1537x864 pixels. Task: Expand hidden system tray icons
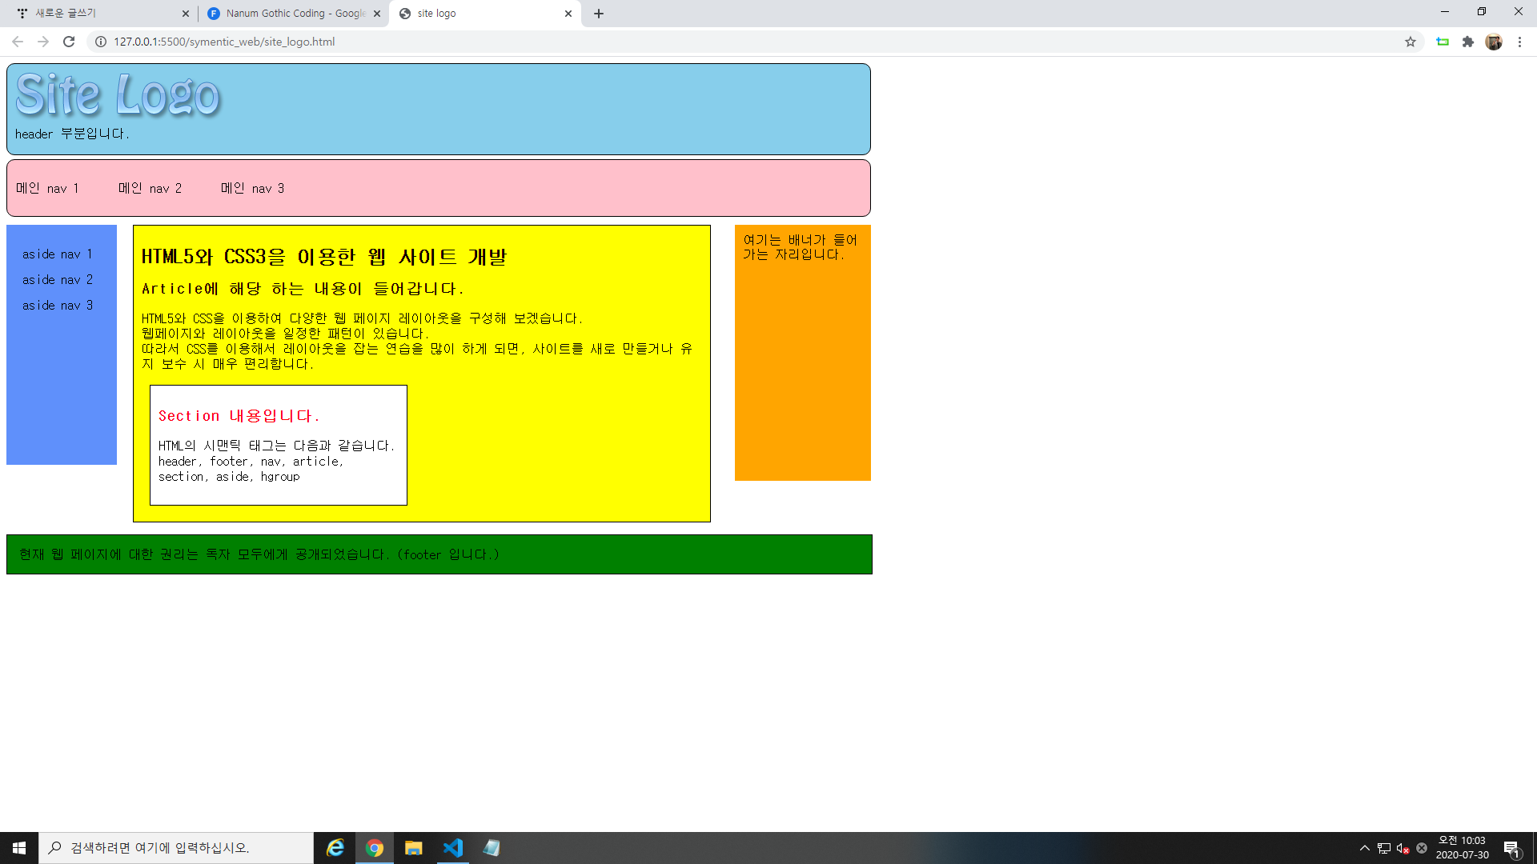(1364, 848)
